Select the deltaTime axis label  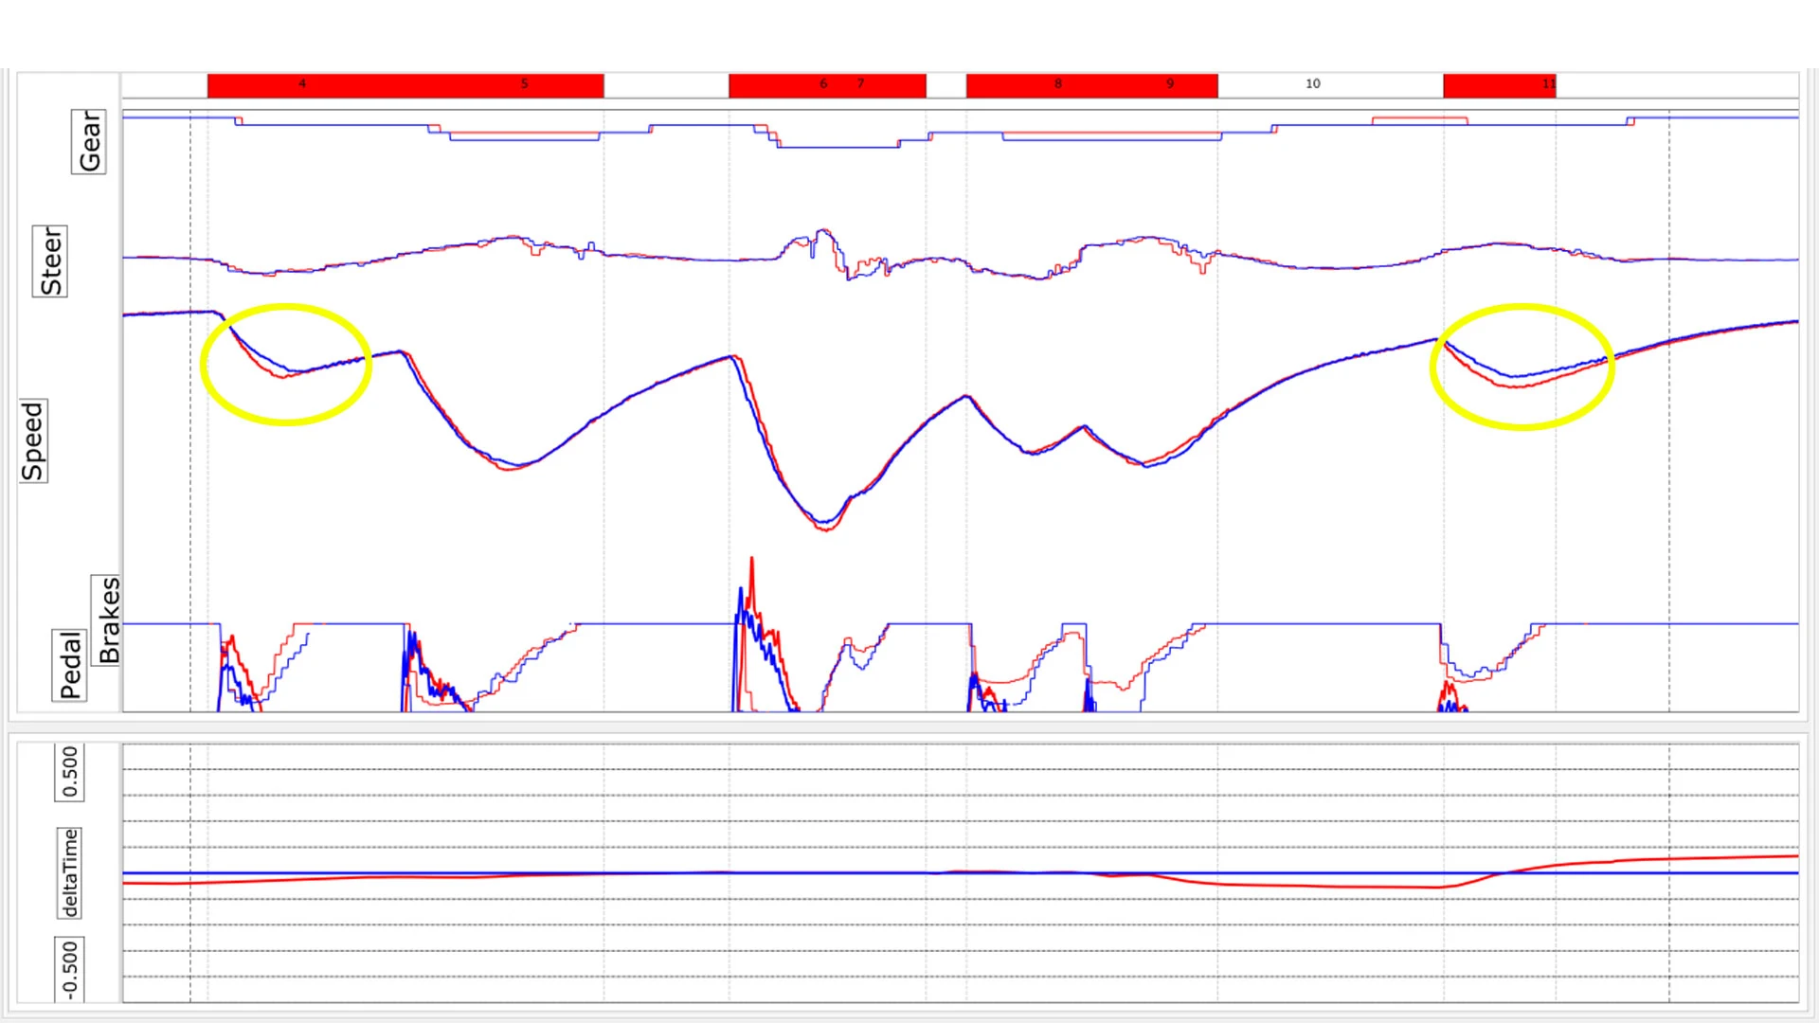70,872
